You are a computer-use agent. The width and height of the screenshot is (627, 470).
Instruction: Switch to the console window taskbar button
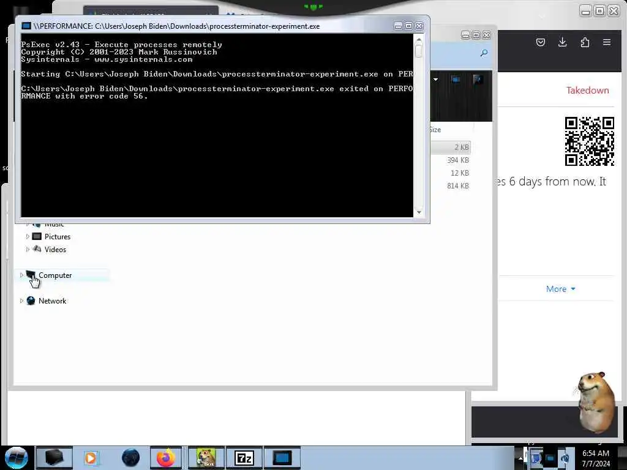282,458
